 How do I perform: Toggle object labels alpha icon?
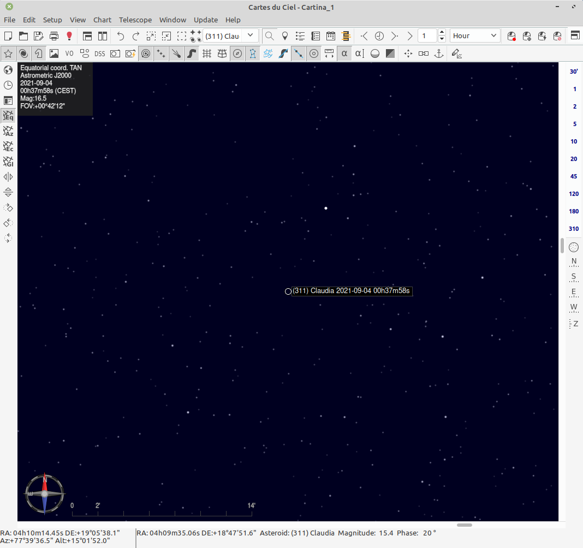point(344,54)
